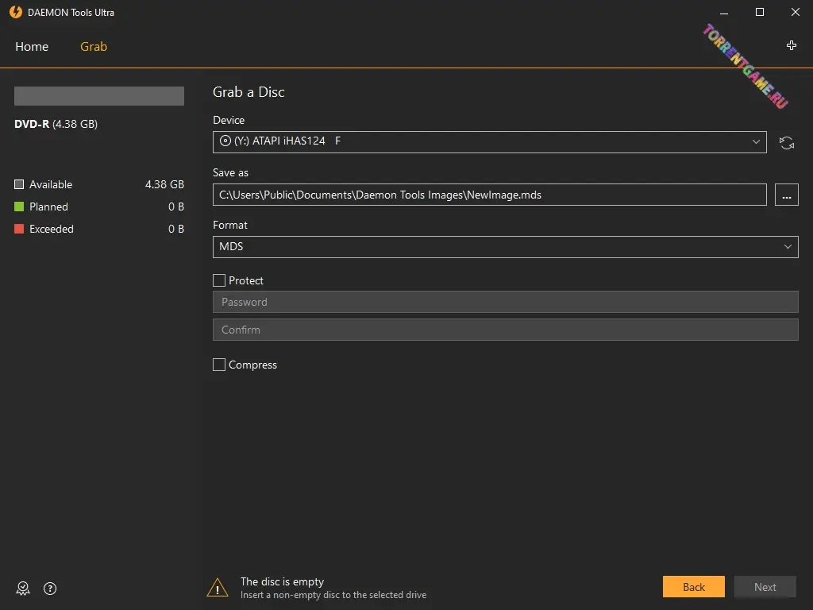The image size is (813, 610).
Task: Click the red Exceeded color swatch
Action: point(19,229)
